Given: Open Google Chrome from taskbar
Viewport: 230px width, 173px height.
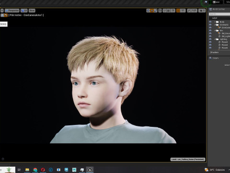Looking at the screenshot, I should 35,170.
